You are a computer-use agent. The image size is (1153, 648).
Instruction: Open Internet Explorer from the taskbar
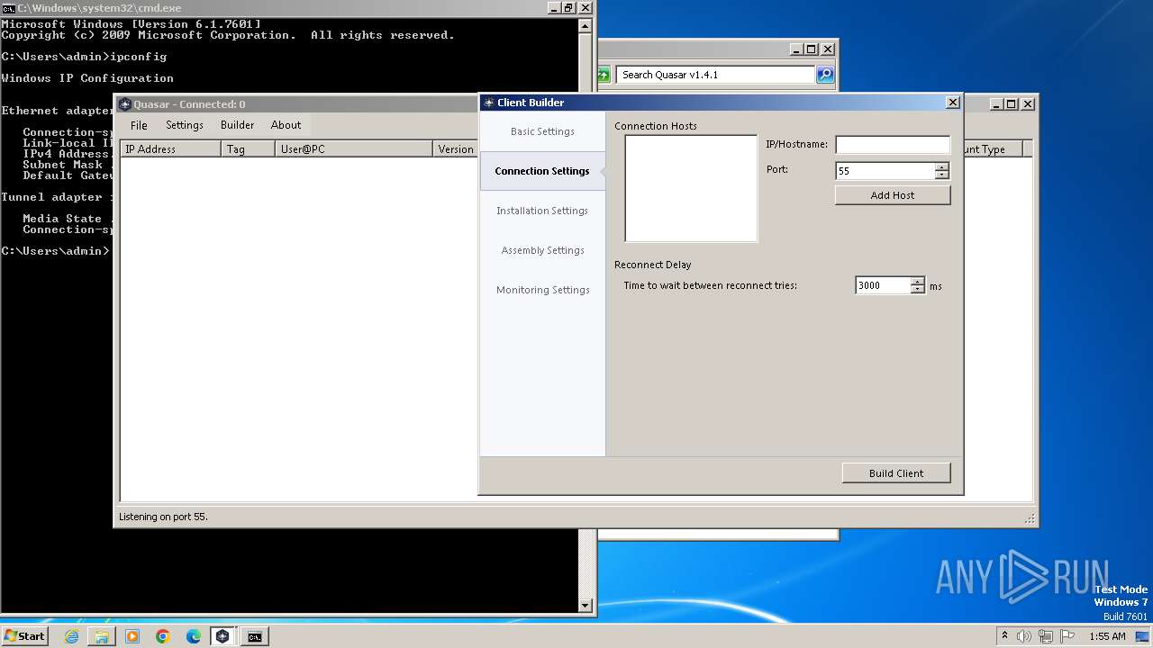click(72, 636)
